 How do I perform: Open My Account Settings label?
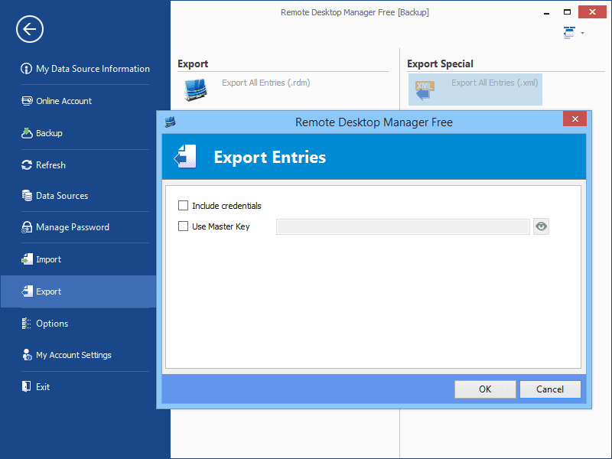pos(73,355)
